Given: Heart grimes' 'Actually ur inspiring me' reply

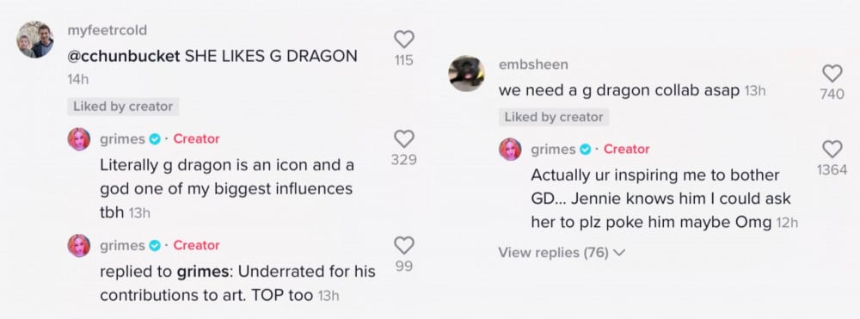Looking at the screenshot, I should click(832, 149).
